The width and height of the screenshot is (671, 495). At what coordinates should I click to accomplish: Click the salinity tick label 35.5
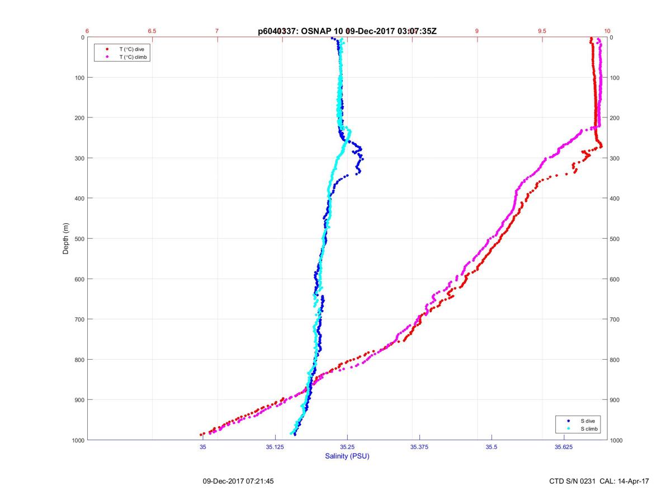[492, 447]
